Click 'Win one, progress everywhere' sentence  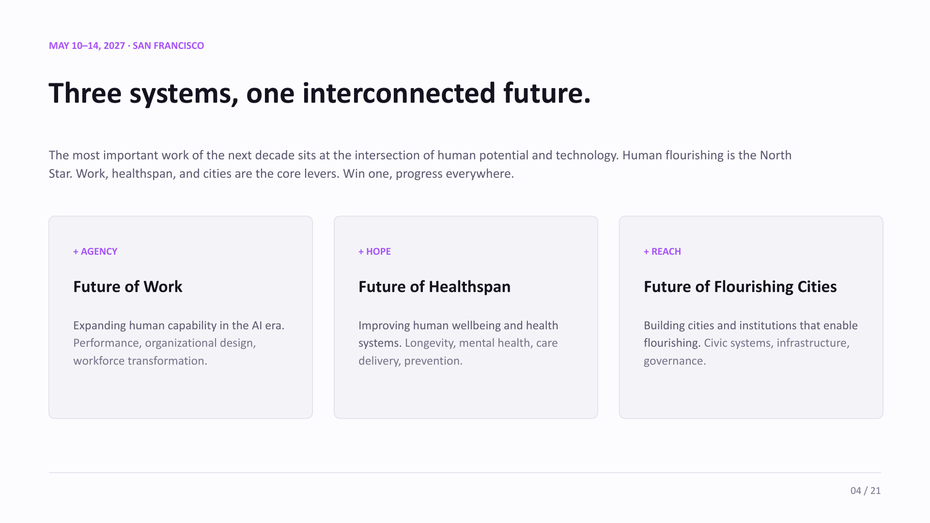point(429,173)
